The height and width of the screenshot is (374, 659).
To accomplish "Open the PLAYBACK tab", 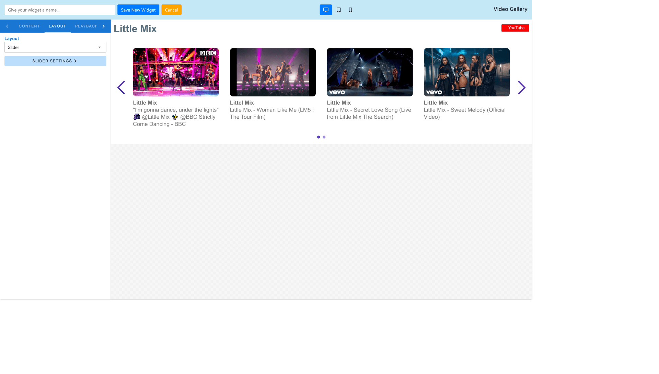I will point(85,26).
